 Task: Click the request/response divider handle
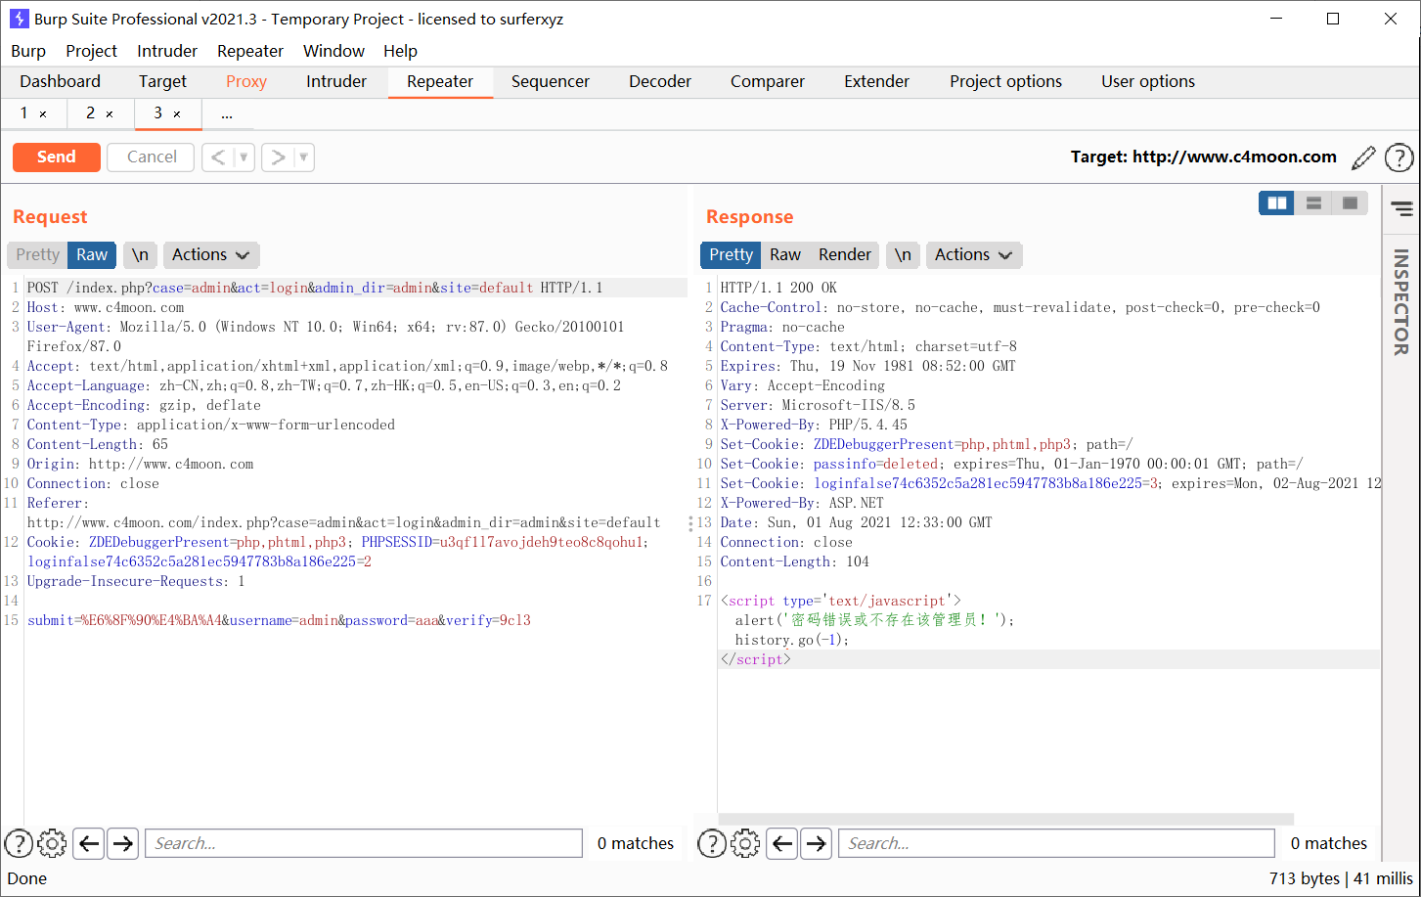[x=690, y=523]
